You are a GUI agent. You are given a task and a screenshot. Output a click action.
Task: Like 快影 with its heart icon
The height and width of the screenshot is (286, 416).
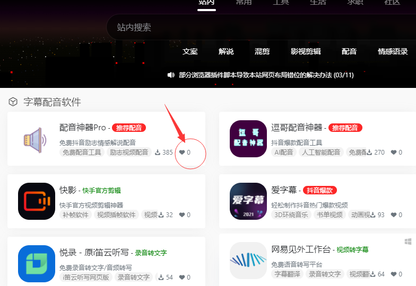pyautogui.click(x=182, y=215)
